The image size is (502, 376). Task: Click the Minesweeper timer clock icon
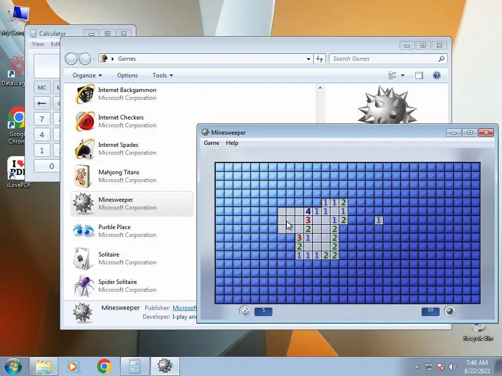(x=245, y=311)
